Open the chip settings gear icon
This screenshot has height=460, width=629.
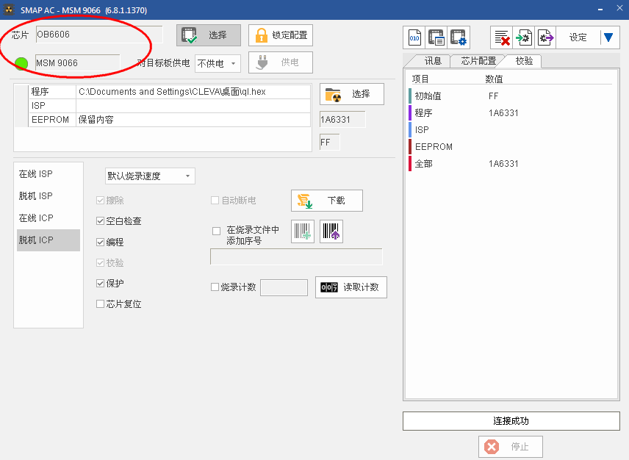pyautogui.click(x=458, y=37)
